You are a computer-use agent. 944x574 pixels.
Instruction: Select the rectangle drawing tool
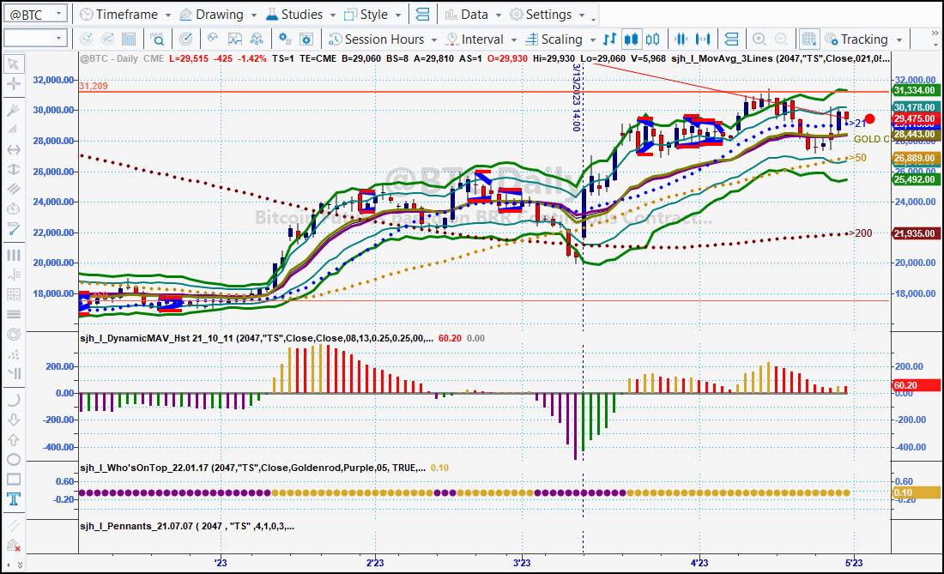[13, 480]
